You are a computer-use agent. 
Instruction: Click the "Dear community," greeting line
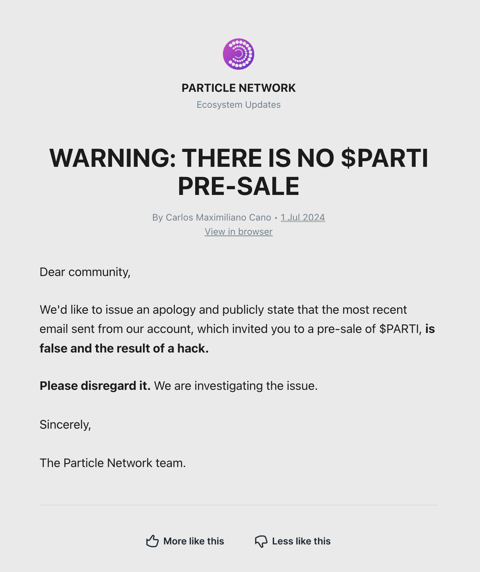(85, 272)
